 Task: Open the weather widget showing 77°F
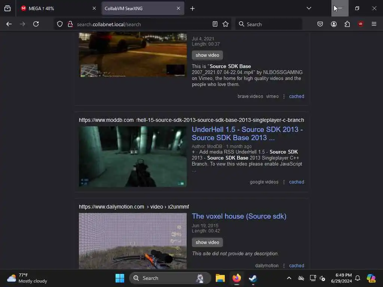(27, 278)
